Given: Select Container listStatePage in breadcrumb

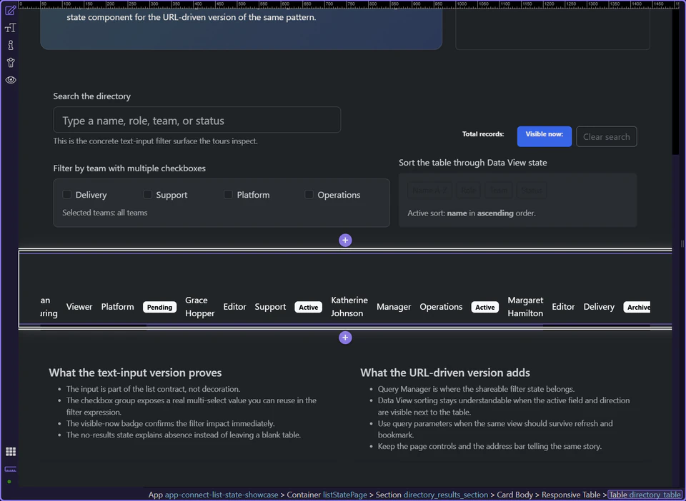Looking at the screenshot, I should [327, 495].
